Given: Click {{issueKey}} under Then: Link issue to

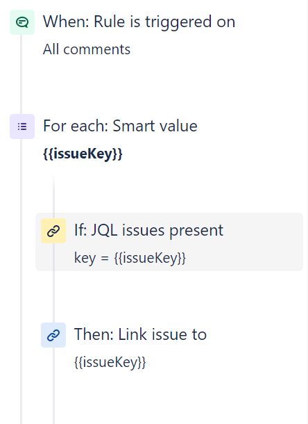Looking at the screenshot, I should (x=110, y=362).
